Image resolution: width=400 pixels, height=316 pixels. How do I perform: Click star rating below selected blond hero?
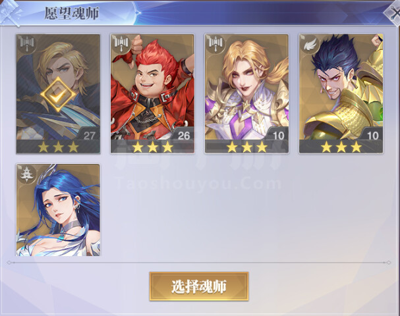pyautogui.click(x=58, y=147)
